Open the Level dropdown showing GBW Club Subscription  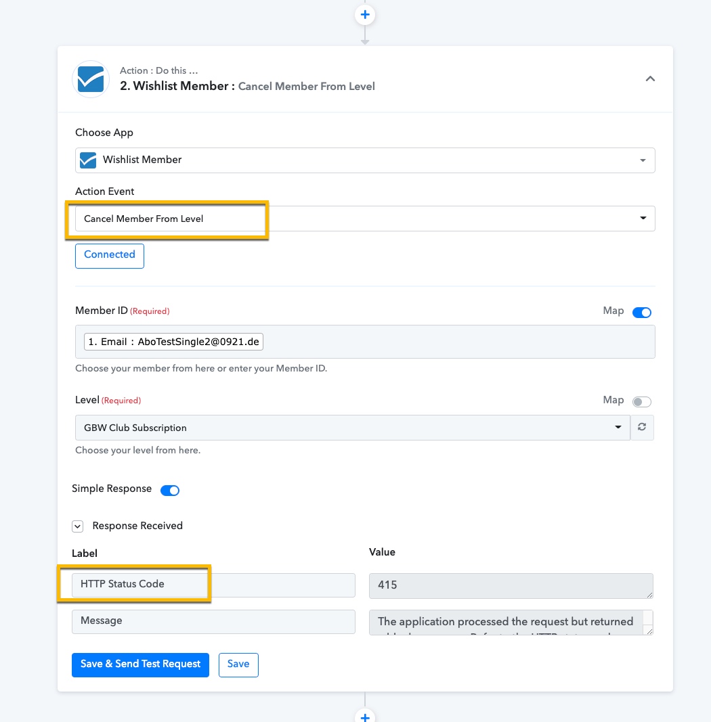353,428
